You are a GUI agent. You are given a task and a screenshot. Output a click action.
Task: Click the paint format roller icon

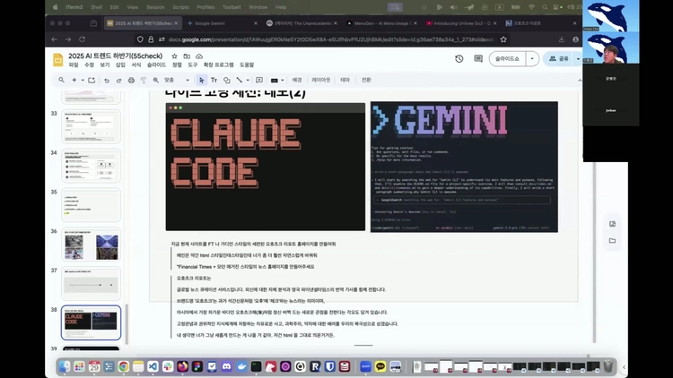[x=144, y=80]
